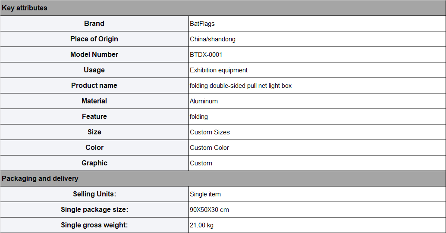Click the 21.00 kg gross weight value

point(202,225)
